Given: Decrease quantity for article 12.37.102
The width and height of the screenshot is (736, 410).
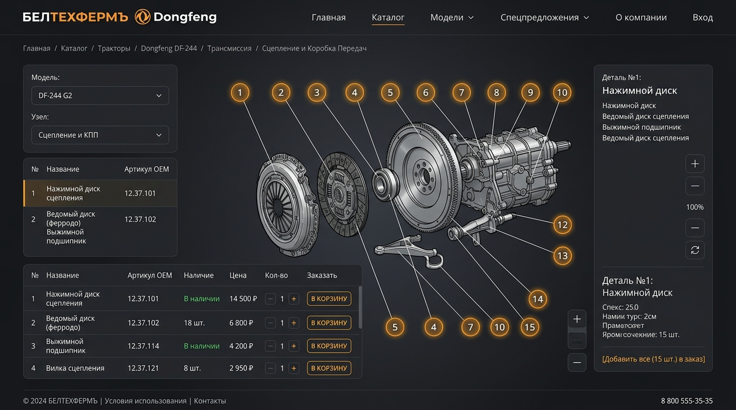Looking at the screenshot, I should point(270,323).
